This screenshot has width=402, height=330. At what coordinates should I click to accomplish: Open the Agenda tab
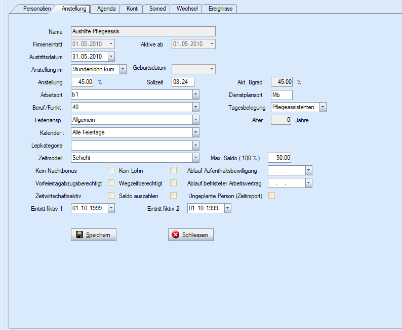[106, 9]
